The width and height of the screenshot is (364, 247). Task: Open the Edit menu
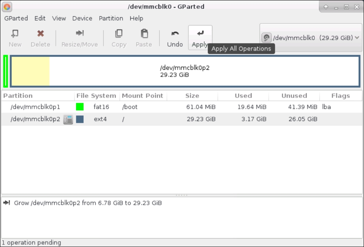(40, 18)
